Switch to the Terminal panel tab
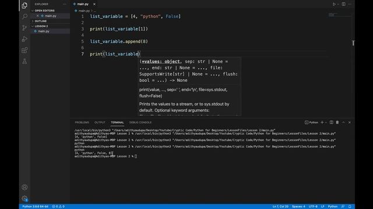The width and height of the screenshot is (373, 209). (117, 122)
